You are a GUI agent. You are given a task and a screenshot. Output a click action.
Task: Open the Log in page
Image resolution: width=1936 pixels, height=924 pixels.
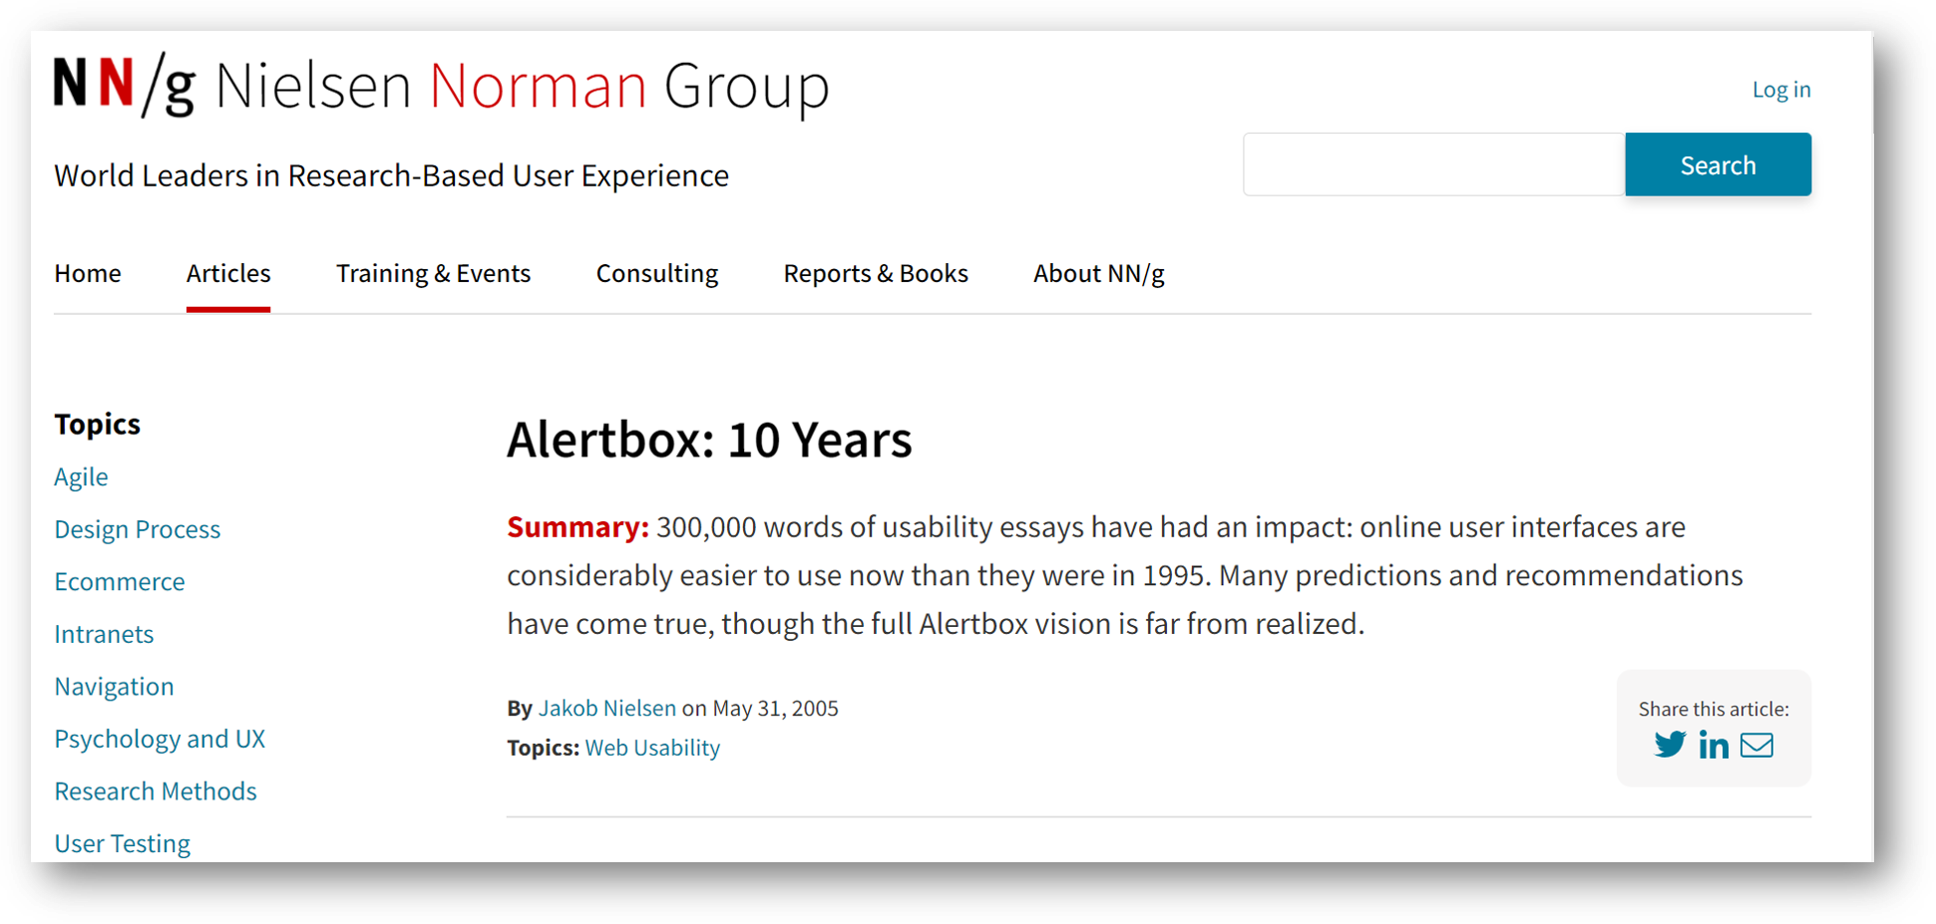tap(1780, 89)
